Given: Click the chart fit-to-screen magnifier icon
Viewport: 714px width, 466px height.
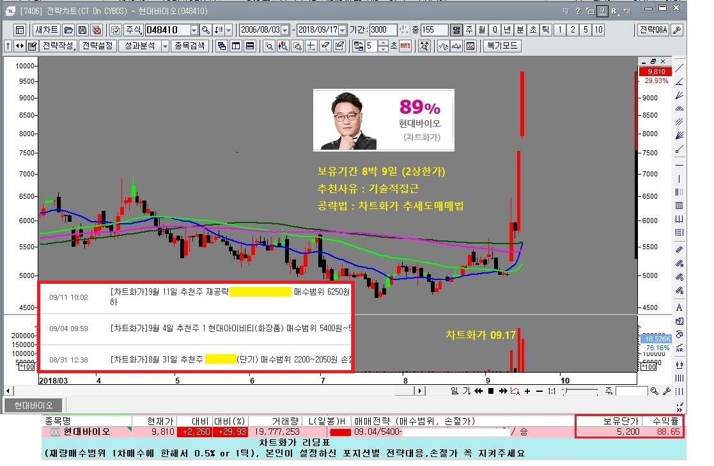Looking at the screenshot, I should [x=424, y=46].
